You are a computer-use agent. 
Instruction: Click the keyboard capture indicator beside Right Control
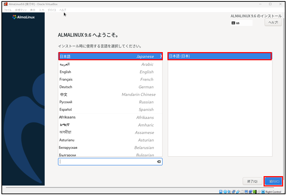coord(263,192)
